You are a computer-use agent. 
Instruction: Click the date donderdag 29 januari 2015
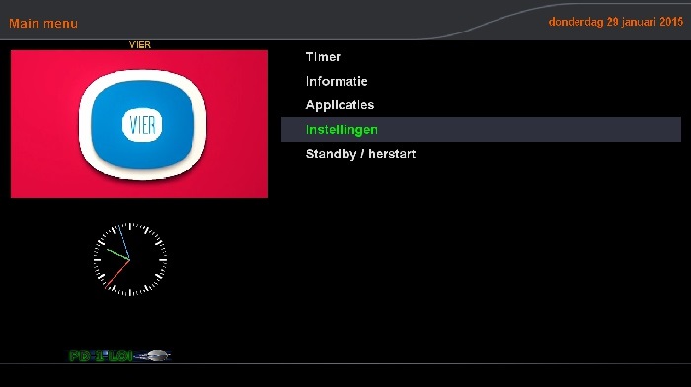616,22
